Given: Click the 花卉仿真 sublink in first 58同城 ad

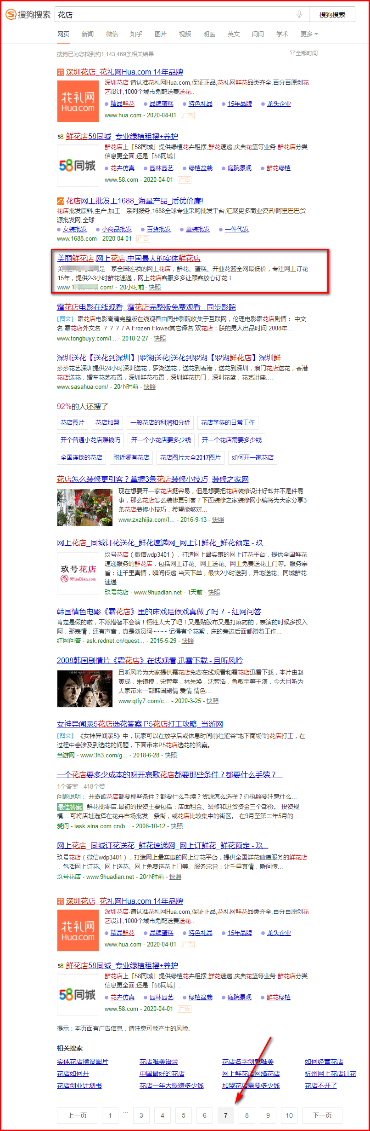Looking at the screenshot, I should coord(122,168).
